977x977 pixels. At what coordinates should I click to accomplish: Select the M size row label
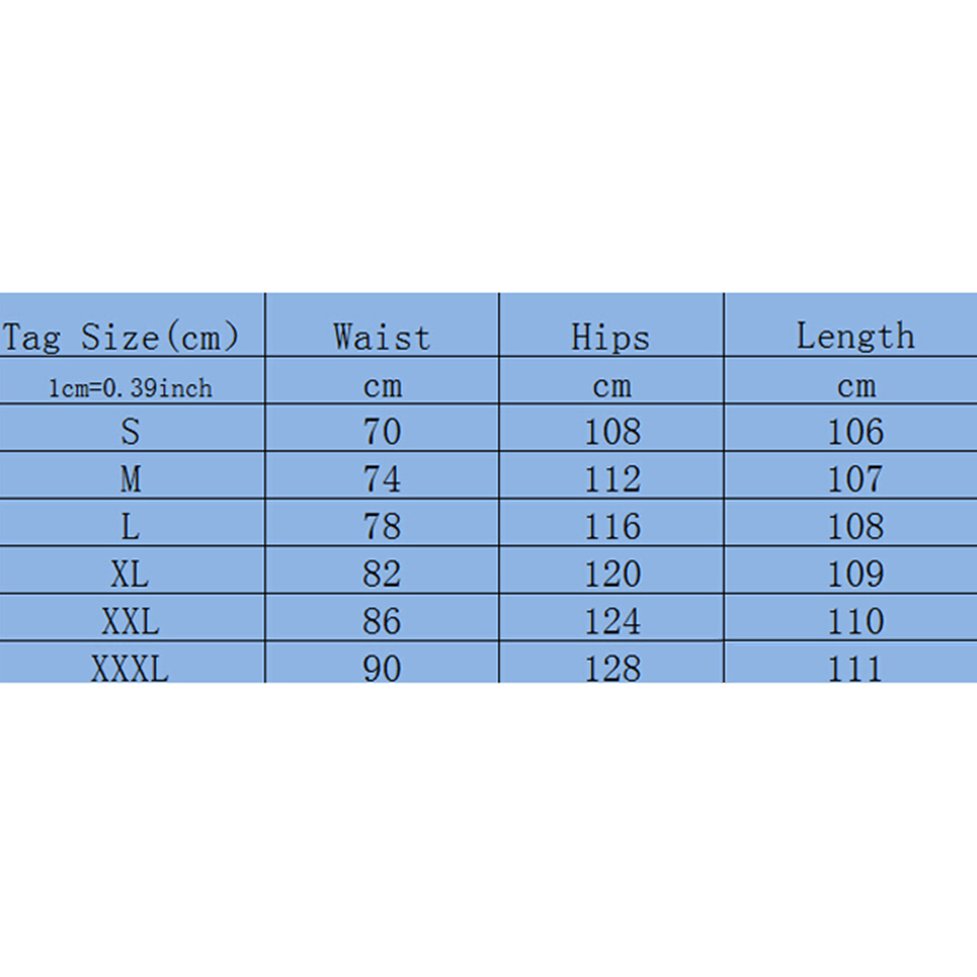[131, 479]
